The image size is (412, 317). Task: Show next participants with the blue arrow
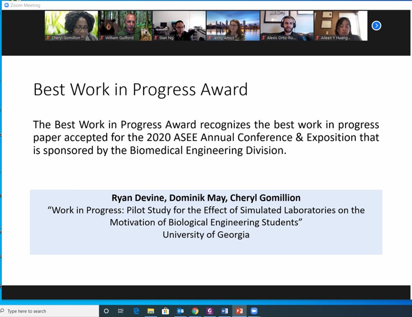pos(376,26)
